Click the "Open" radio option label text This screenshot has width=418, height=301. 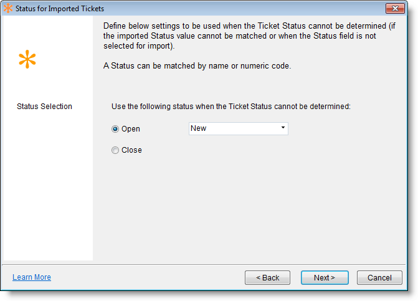[131, 129]
